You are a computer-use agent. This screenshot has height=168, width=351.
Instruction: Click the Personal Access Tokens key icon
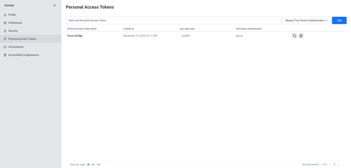pyautogui.click(x=5, y=39)
